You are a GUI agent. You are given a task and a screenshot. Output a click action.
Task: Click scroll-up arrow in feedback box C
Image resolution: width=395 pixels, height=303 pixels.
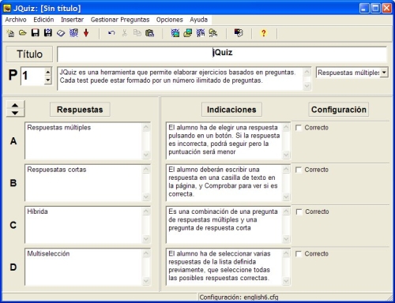click(x=286, y=211)
